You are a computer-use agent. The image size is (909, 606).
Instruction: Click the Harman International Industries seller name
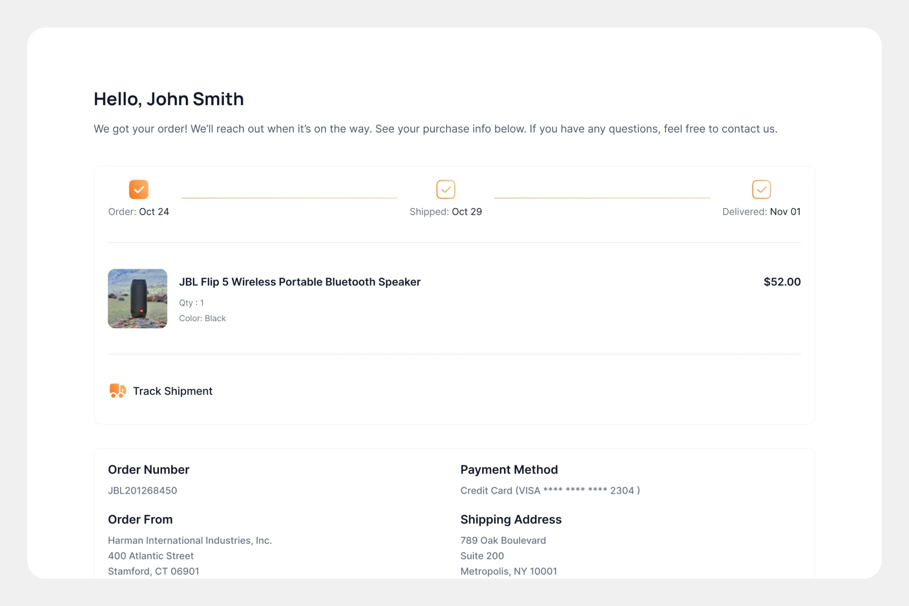point(190,540)
